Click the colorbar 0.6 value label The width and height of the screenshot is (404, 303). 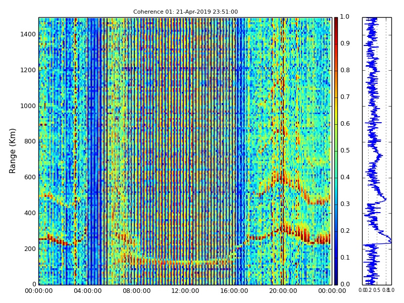(345, 124)
